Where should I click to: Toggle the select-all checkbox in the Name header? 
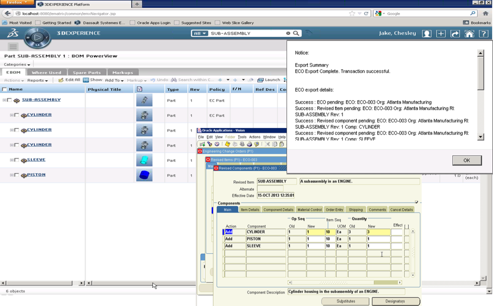5,89
